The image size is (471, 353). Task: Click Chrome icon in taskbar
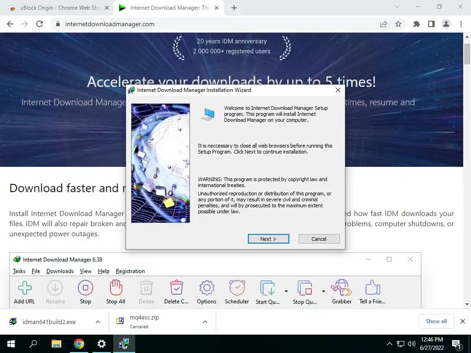click(x=79, y=344)
